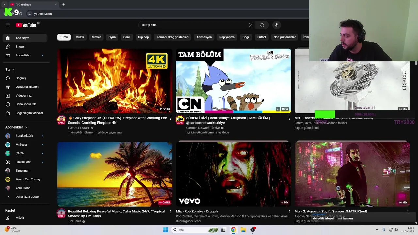The height and width of the screenshot is (235, 418).
Task: Open Tanerman channel subscription
Action: [x=25, y=171]
